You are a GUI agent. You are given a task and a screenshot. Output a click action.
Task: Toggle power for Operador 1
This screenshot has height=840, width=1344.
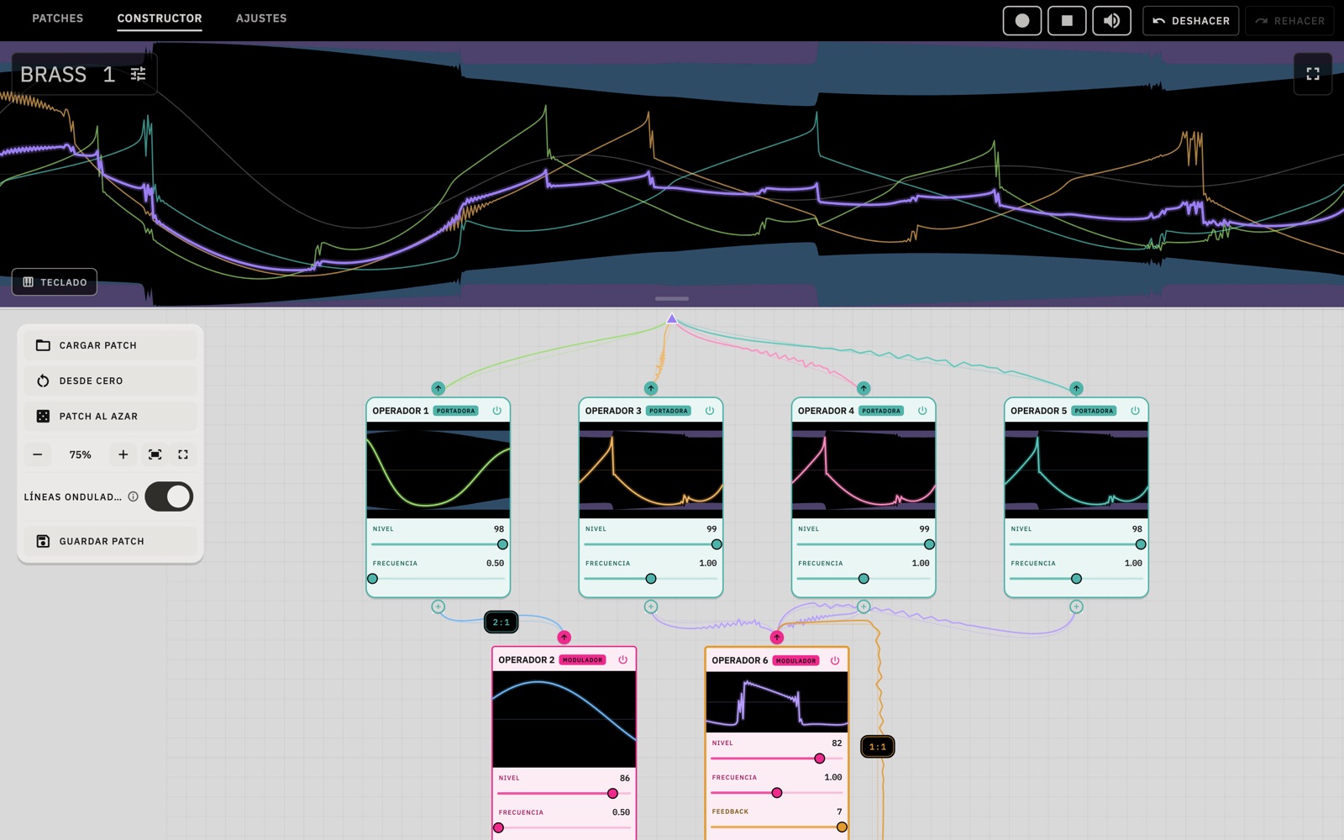click(x=497, y=411)
